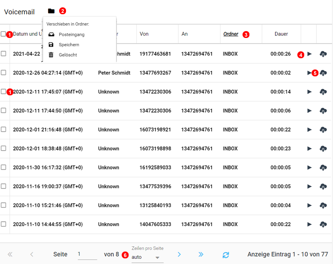Download the 2020-12-26 04:27:14 voicemail
The height and width of the screenshot is (264, 334).
[323, 73]
